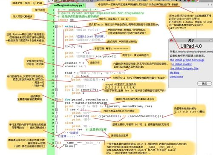Image resolution: width=213 pixels, height=155 pixels.
Task: Click '%(param1, secondParam, res)' format arguments
Action: (x=128, y=106)
